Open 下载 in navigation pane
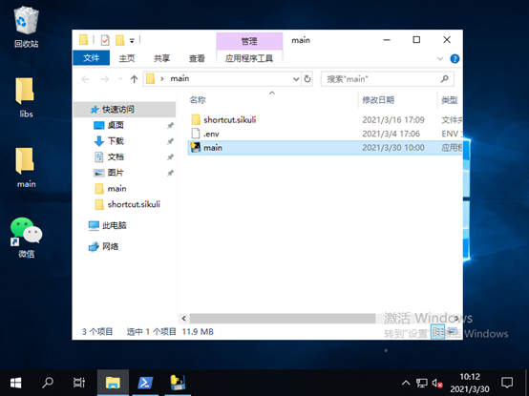529x396 pixels. pyautogui.click(x=116, y=141)
